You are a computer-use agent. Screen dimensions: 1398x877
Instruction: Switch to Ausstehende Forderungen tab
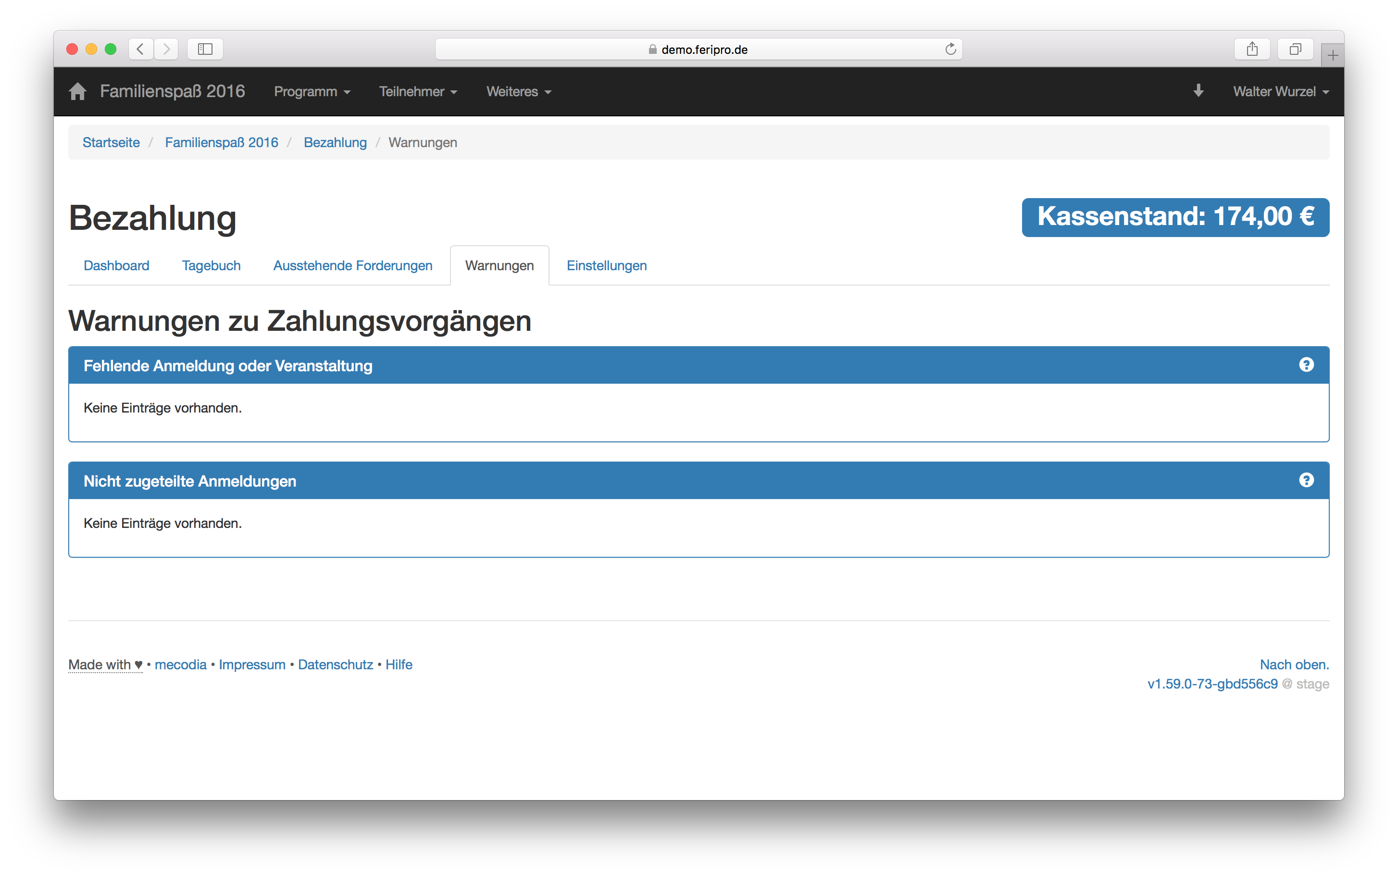pos(352,266)
